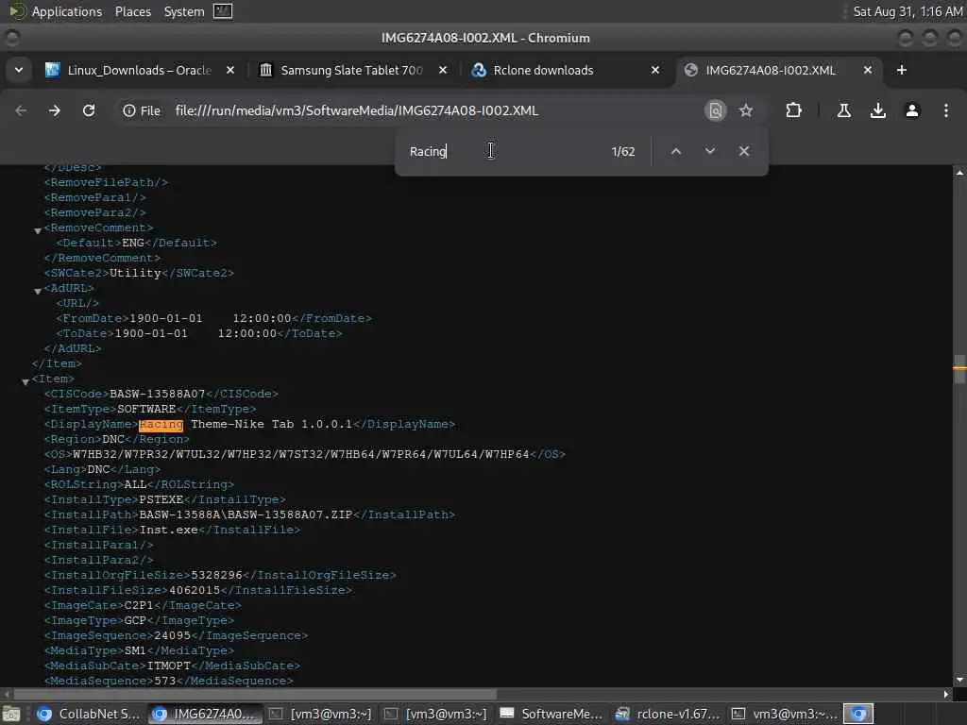Screen dimensions: 967x725
Task: Launch terminal from top panel icon
Action: (x=223, y=11)
